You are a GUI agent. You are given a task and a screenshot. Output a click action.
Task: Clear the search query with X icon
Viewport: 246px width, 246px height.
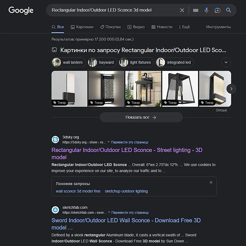(182, 10)
